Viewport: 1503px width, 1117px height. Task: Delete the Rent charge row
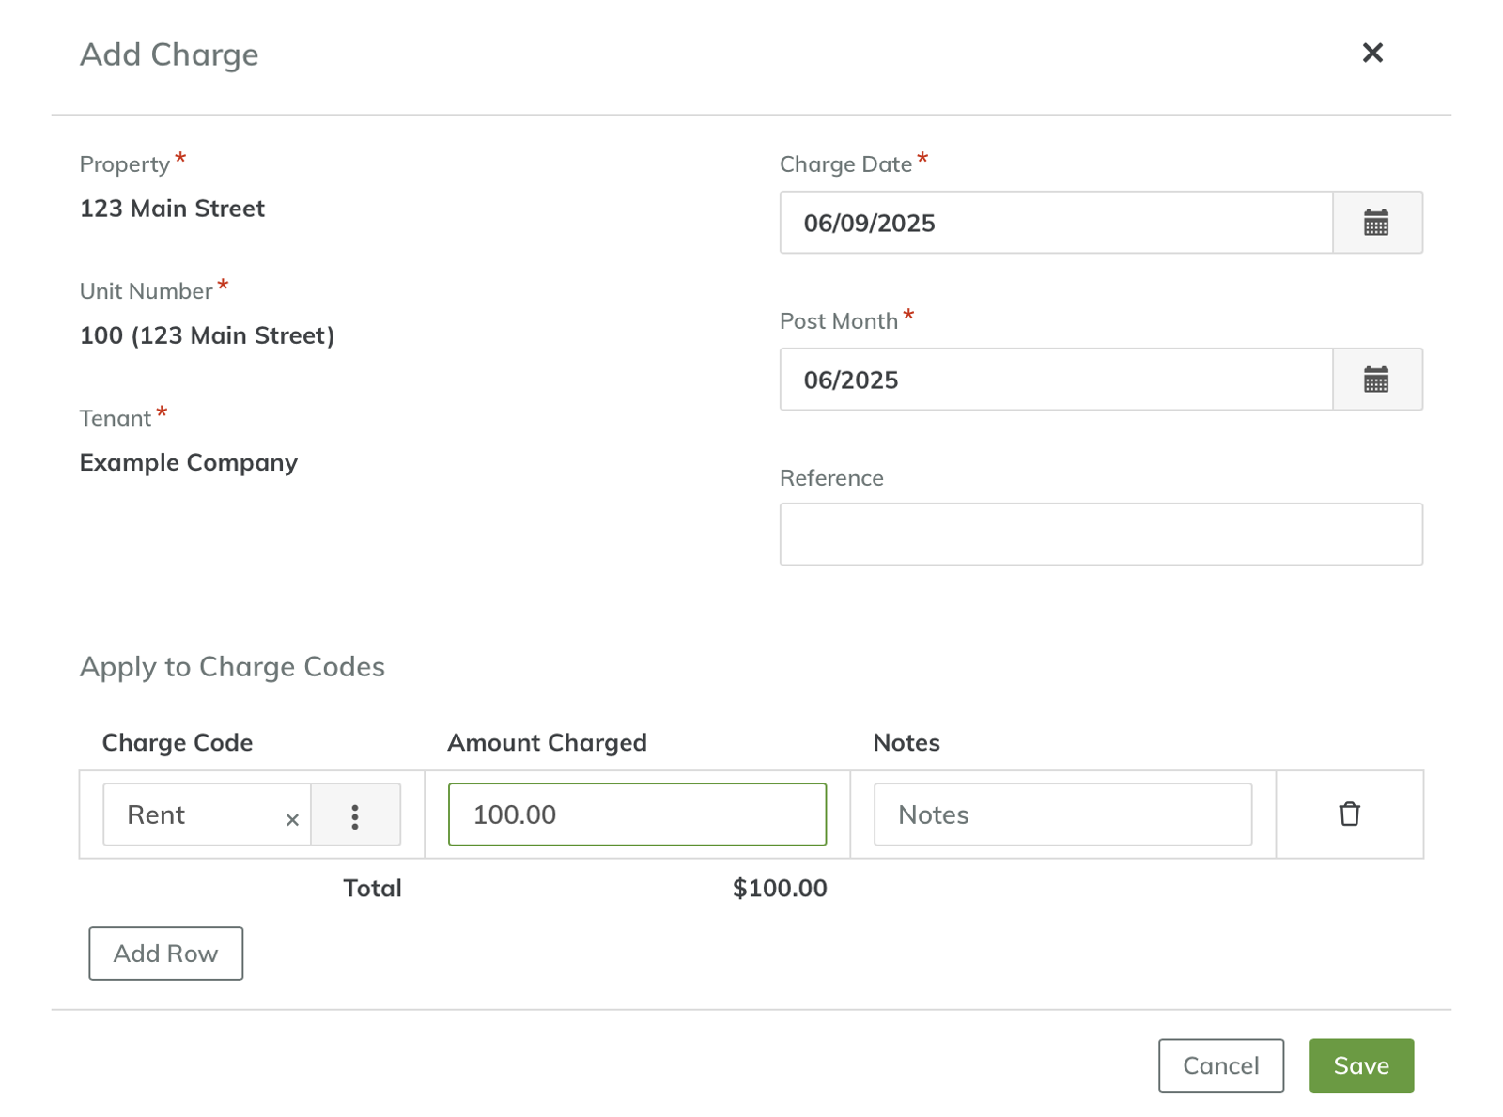point(1349,814)
